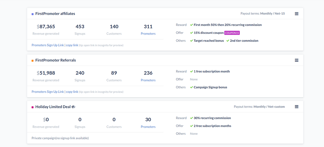Click Offer None in FirstPromoter Referrals card
Image resolution: width=324 pixels, height=147 pixels.
coord(194,79)
